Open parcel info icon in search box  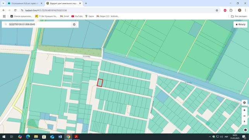pos(74,24)
